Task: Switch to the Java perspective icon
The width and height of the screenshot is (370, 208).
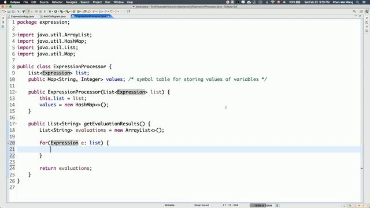Action: (367, 12)
